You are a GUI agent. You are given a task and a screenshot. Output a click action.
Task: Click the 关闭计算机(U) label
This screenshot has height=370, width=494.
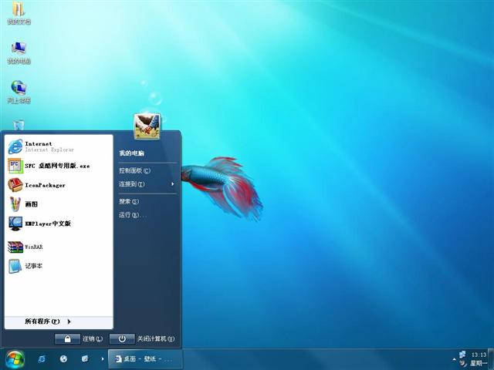[156, 339]
